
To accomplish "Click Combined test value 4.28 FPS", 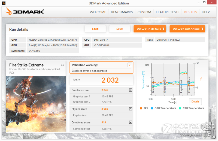I will pyautogui.click(x=107, y=129).
